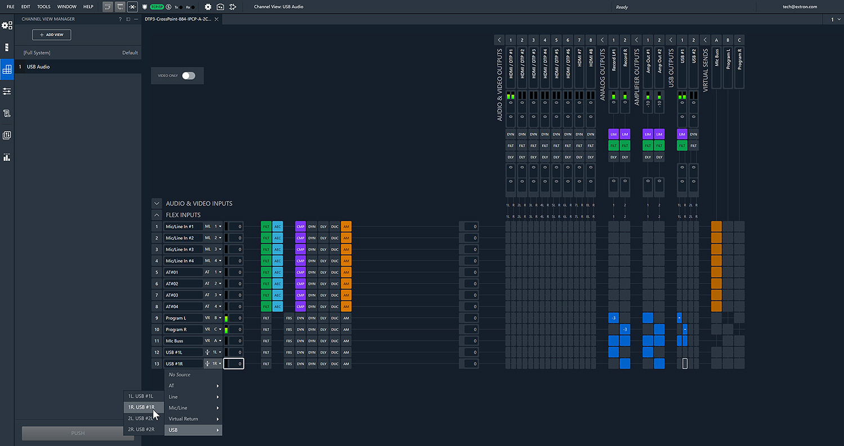This screenshot has height=446, width=844.
Task: Open the TOOLS menu
Action: coord(43,6)
